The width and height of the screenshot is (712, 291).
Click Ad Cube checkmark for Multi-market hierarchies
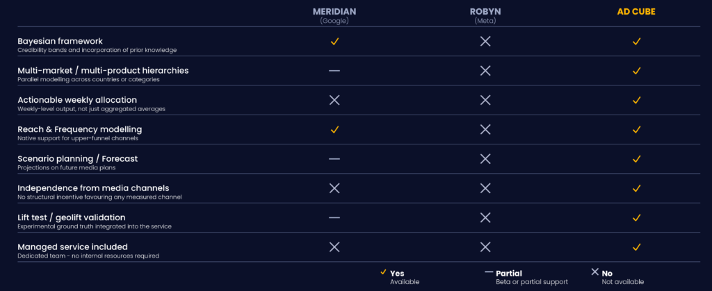[x=637, y=71]
